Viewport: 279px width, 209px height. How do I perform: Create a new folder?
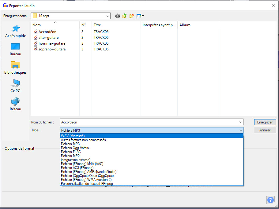[x=132, y=16]
